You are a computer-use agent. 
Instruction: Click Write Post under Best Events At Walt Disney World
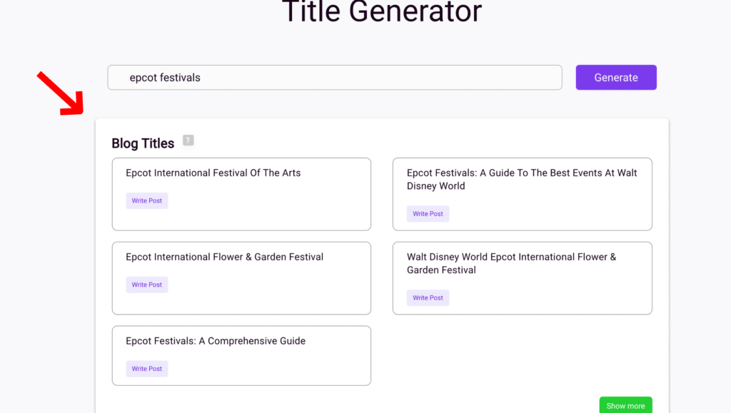pyautogui.click(x=428, y=214)
